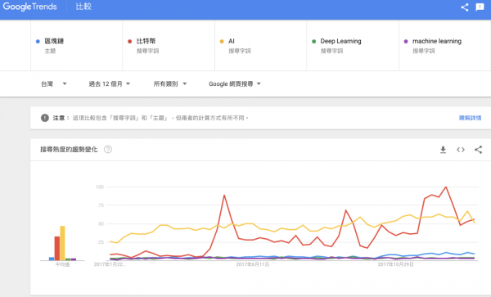Click the 2017年6月11日 axis label
This screenshot has height=297, width=491.
click(252, 264)
